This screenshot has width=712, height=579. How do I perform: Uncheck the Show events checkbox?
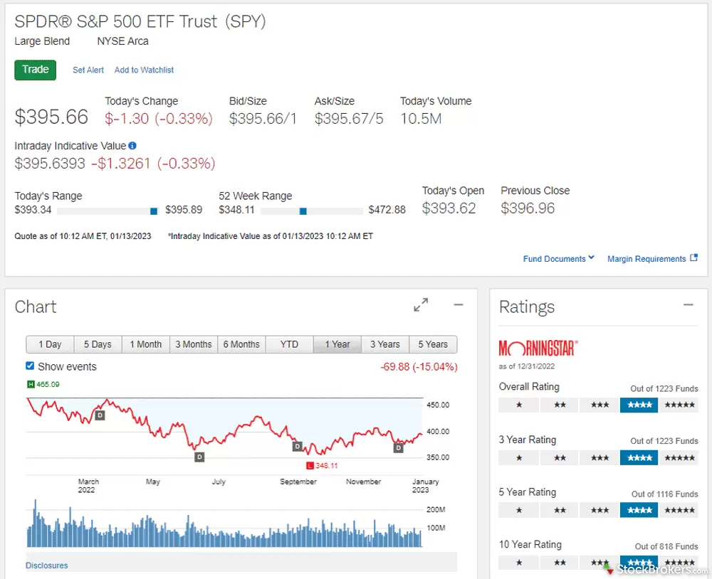click(x=30, y=366)
